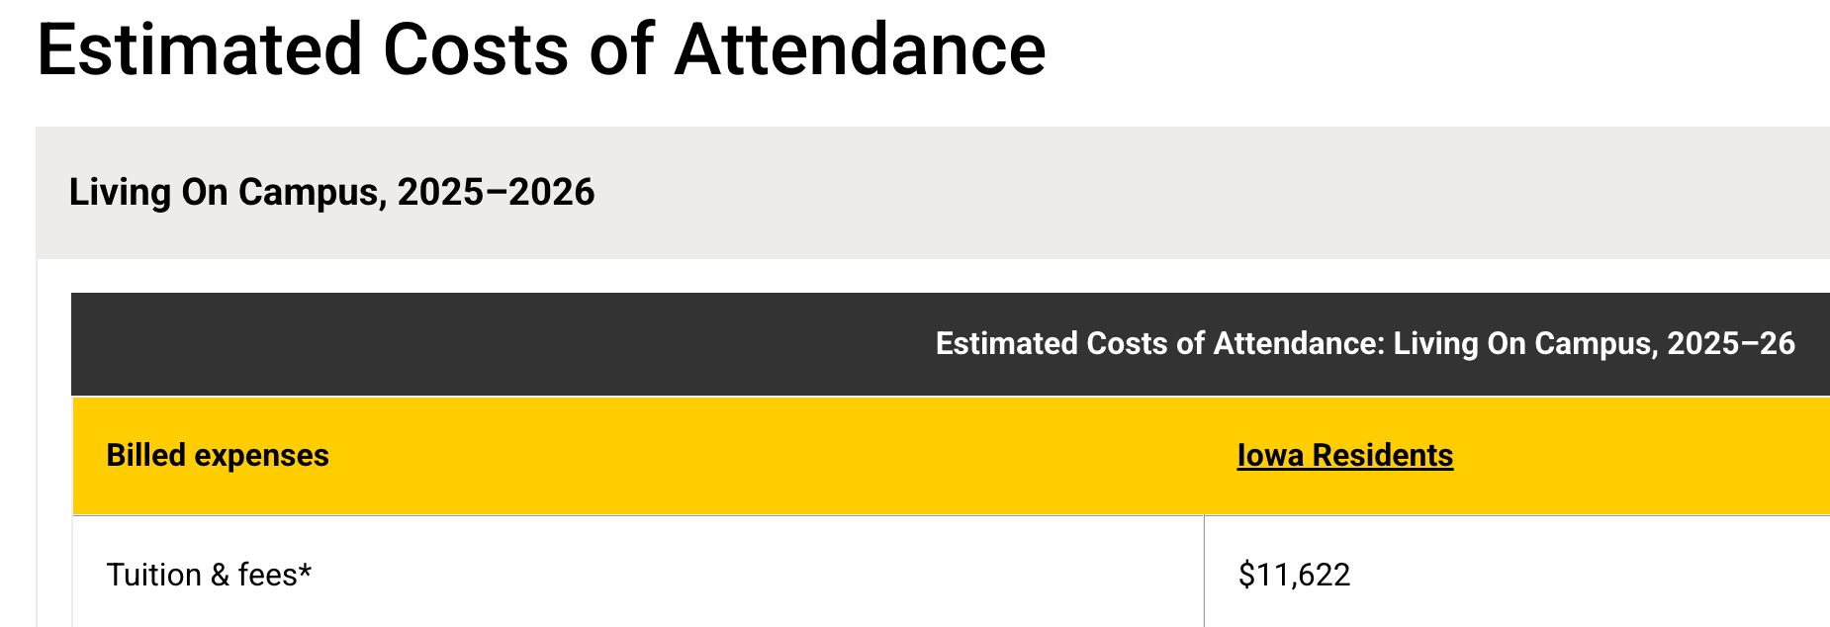
Task: Click the word 'Costs' in the main page title
Action: pyautogui.click(x=476, y=49)
